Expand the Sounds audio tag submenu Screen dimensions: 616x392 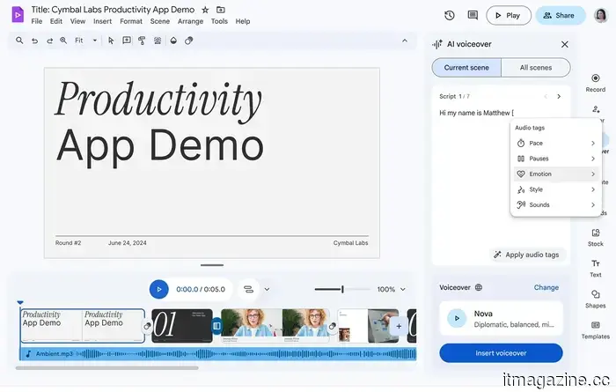point(556,205)
